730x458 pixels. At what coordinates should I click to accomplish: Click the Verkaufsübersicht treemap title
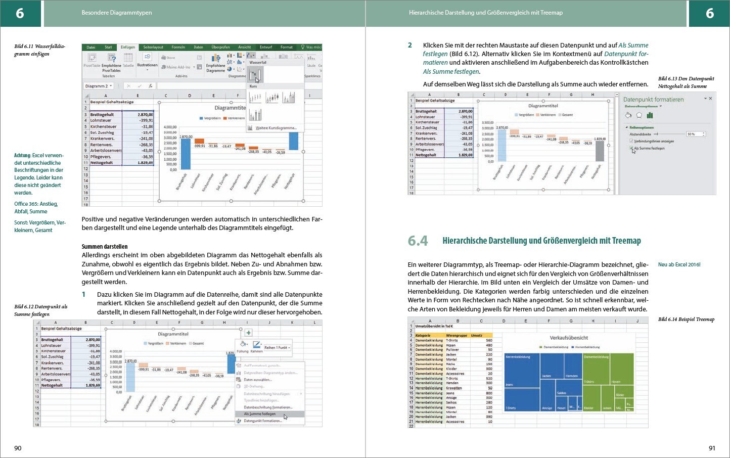(569, 338)
